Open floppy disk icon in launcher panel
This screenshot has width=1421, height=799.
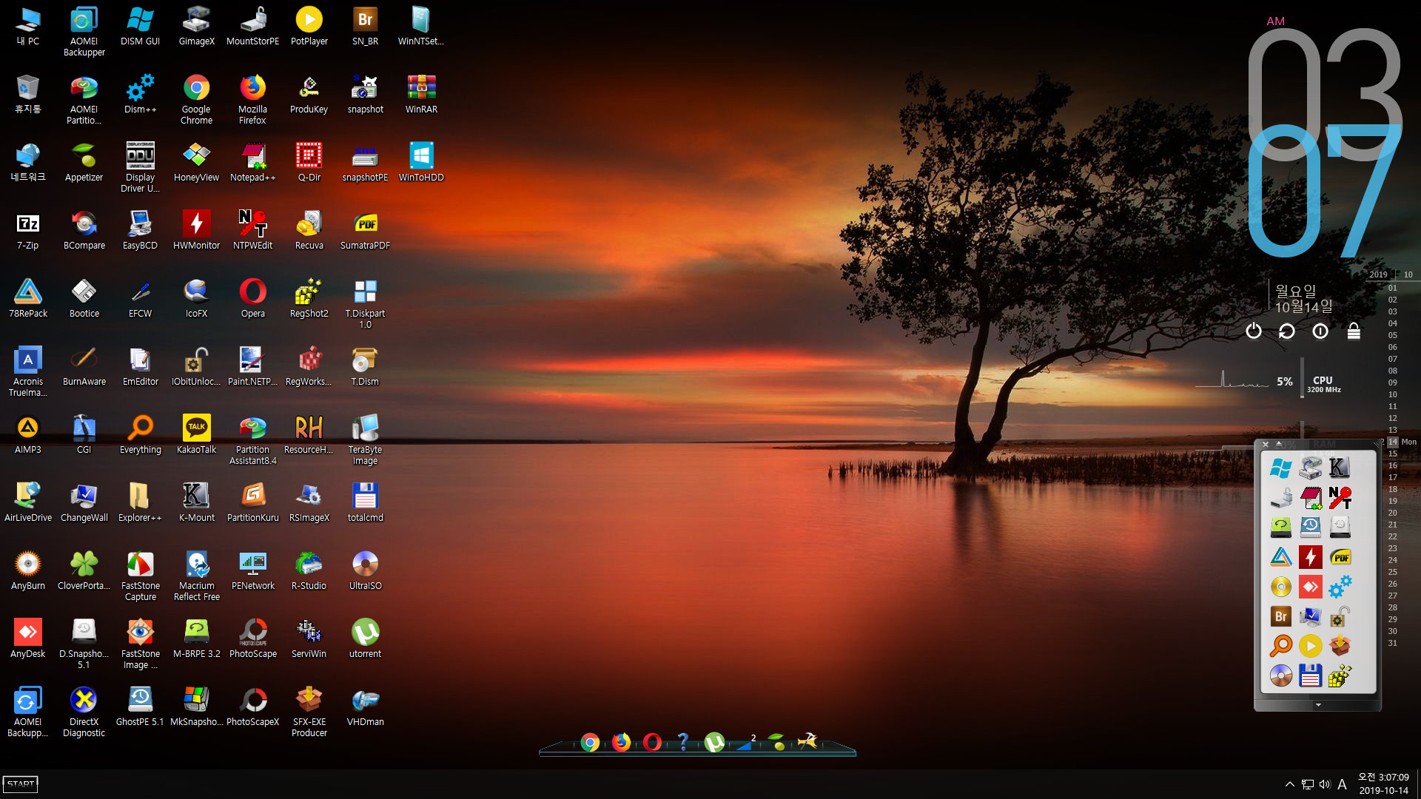(1310, 675)
